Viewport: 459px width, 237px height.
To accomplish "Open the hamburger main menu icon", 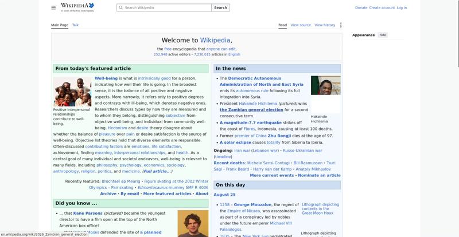I will 53,7.
